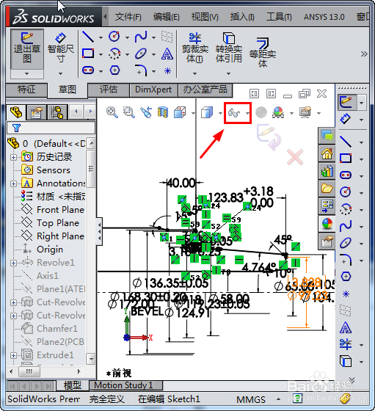The image size is (375, 411).
Task: Click the Hide/Show Items glasses icon
Action: coord(234,113)
